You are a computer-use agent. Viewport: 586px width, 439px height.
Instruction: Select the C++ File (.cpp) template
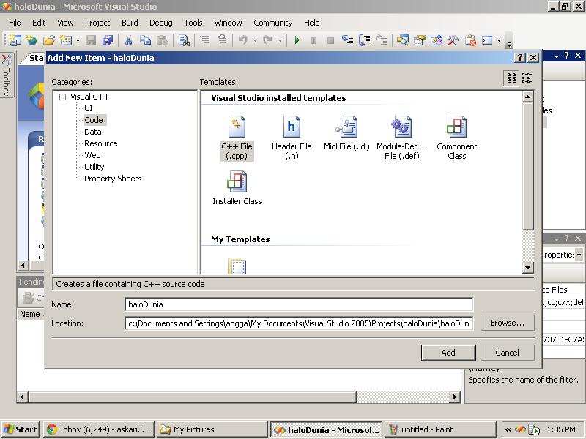point(237,138)
